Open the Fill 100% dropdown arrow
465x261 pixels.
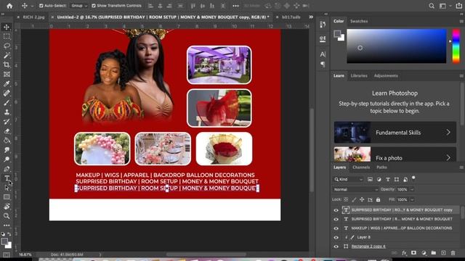(x=412, y=200)
